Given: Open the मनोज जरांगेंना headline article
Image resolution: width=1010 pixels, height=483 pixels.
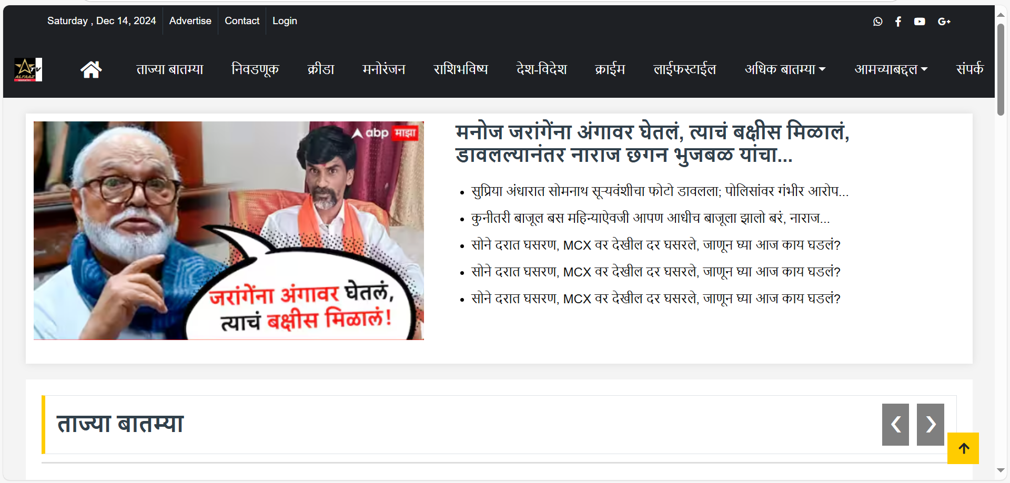Looking at the screenshot, I should (x=652, y=143).
